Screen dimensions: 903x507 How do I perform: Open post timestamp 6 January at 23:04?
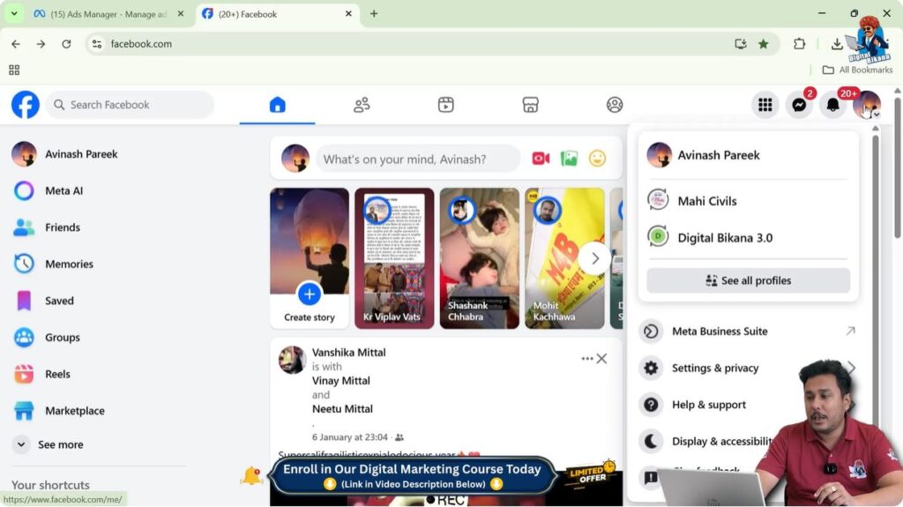click(349, 437)
